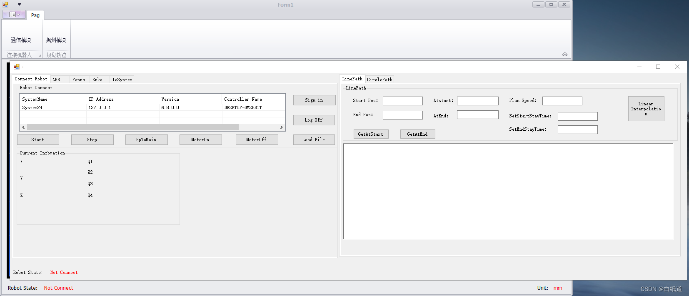Image resolution: width=689 pixels, height=296 pixels.
Task: Click the Start Pos input field
Action: 403,101
